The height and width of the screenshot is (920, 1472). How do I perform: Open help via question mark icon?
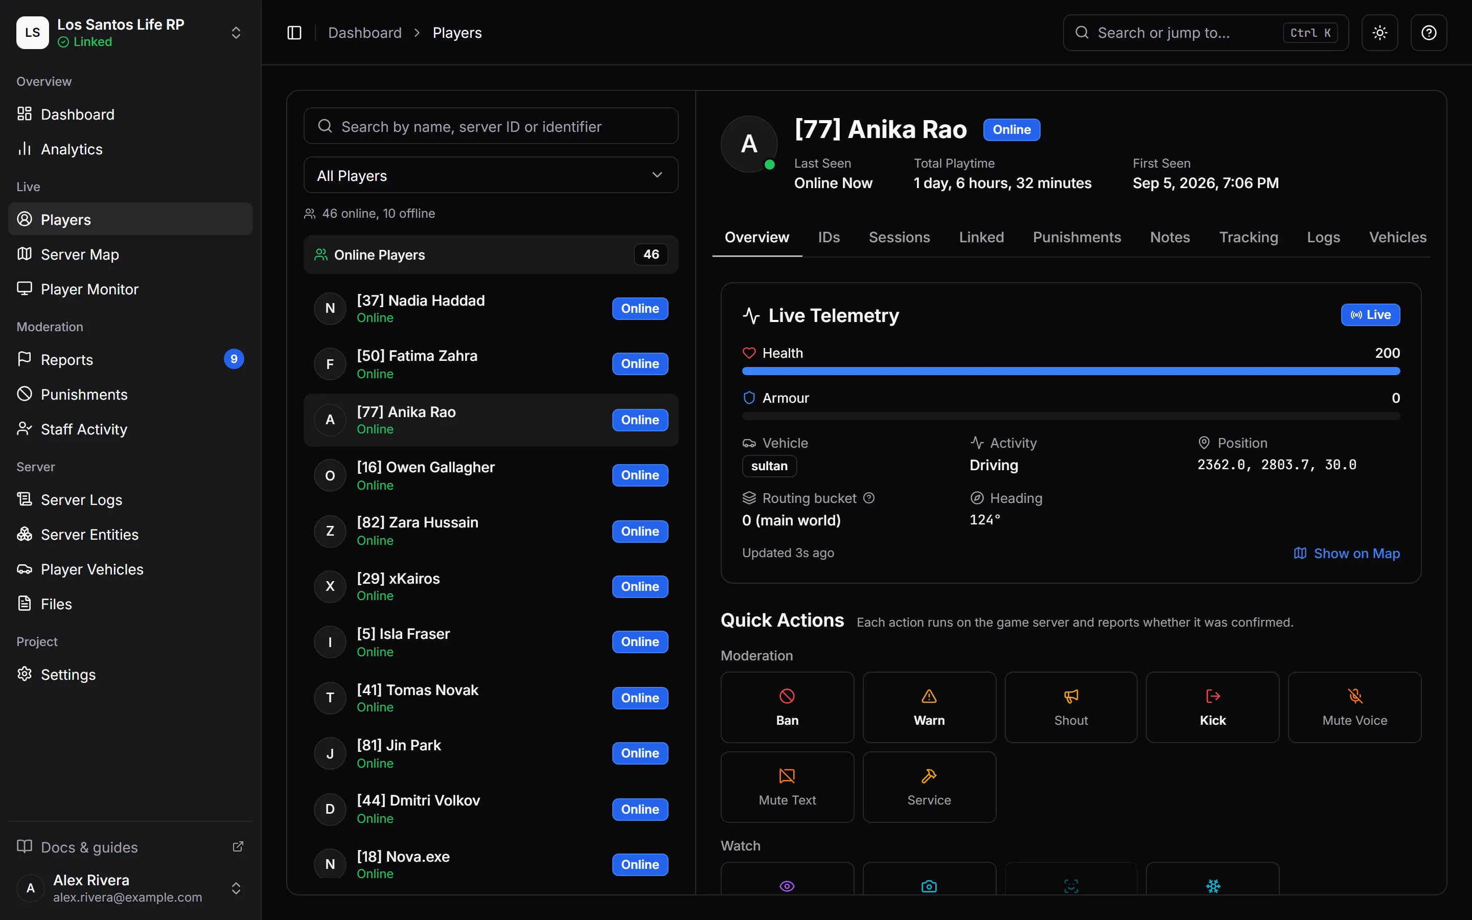pyautogui.click(x=1429, y=33)
